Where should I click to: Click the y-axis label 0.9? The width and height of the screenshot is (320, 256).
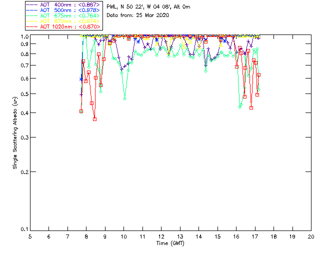tap(24, 44)
